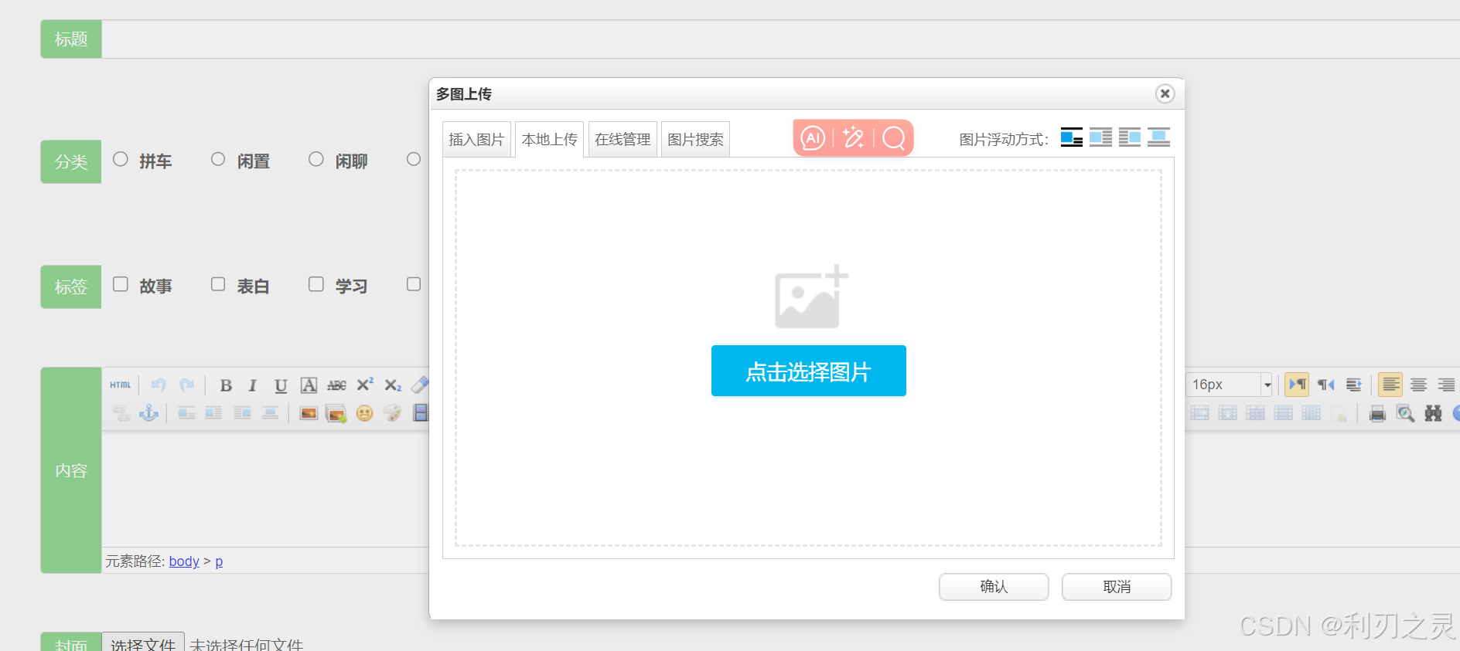Click the undo arrow in editor toolbar
This screenshot has height=651, width=1460.
(159, 385)
